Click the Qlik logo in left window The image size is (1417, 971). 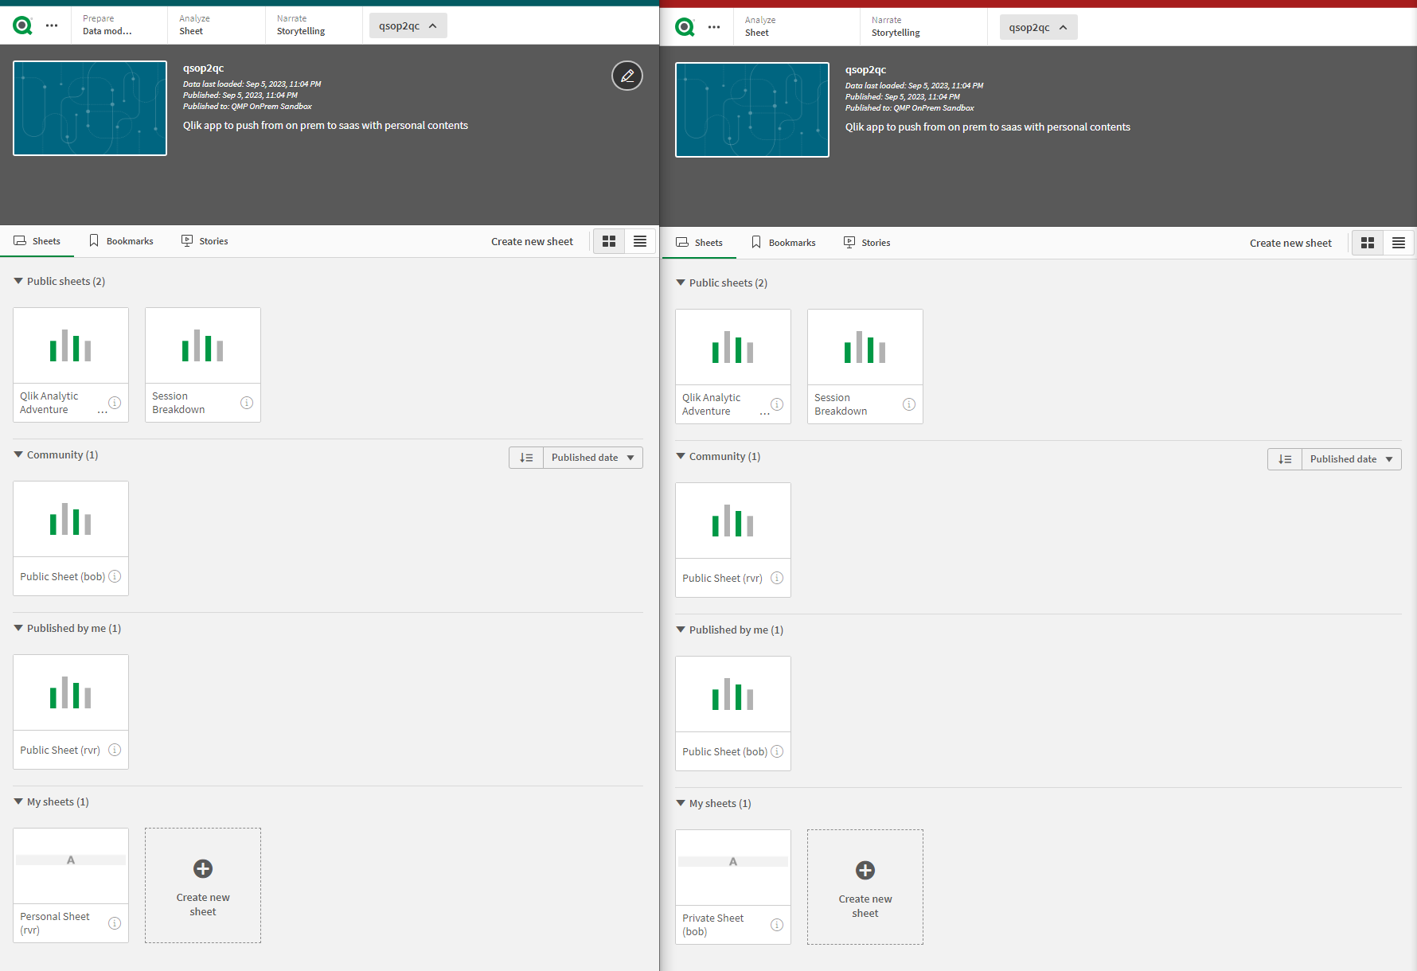pyautogui.click(x=23, y=26)
